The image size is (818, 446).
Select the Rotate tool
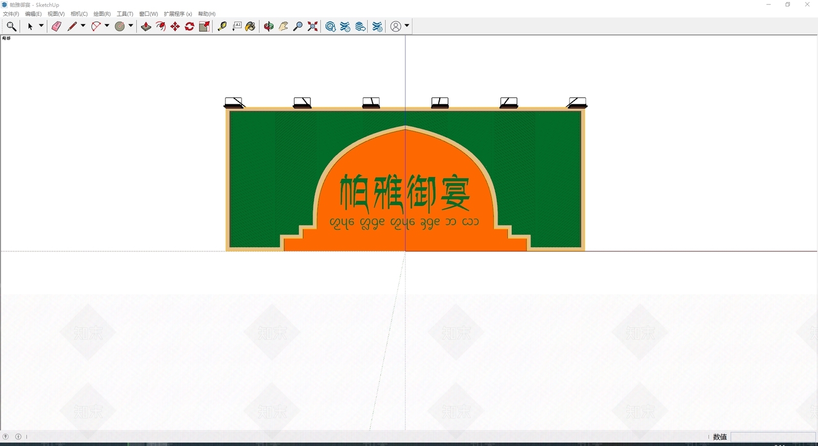coord(190,27)
